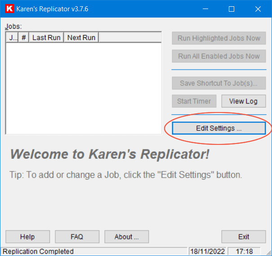Screen dimensions: 272x256
Task: Click the date panel in status bar
Action: tap(207, 252)
